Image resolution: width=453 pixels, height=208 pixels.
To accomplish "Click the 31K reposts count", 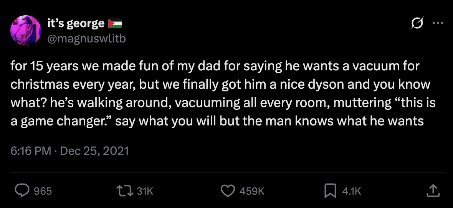I will click(145, 191).
